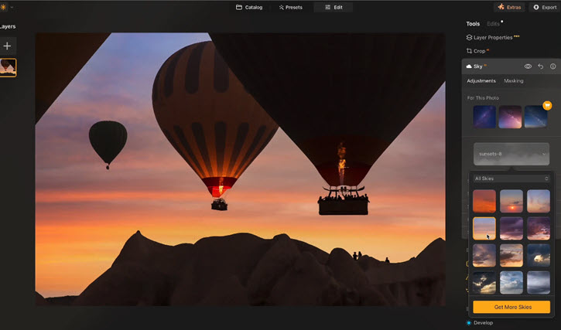The image size is (561, 330).
Task: Switch to Masking sub-tab
Action: 514,81
